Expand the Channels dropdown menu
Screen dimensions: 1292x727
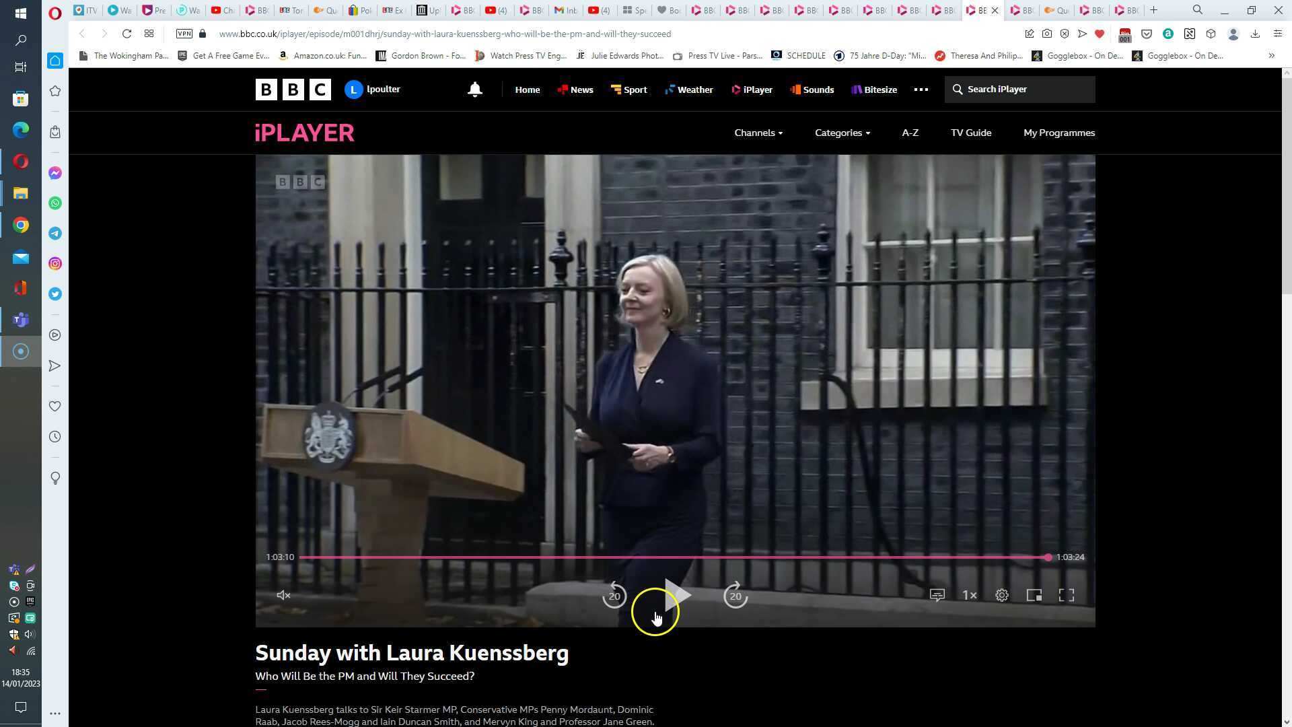[x=758, y=133]
